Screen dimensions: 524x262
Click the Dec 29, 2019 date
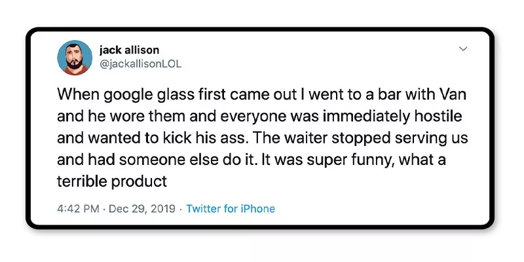click(x=142, y=209)
